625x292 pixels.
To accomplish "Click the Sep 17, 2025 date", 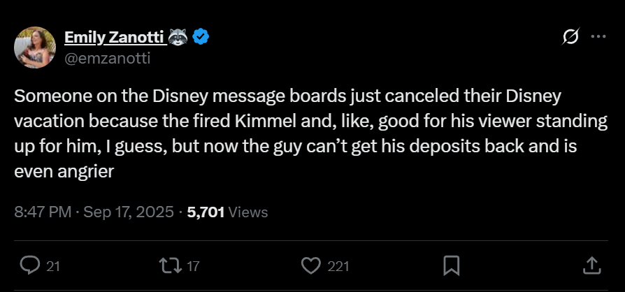I will 129,212.
